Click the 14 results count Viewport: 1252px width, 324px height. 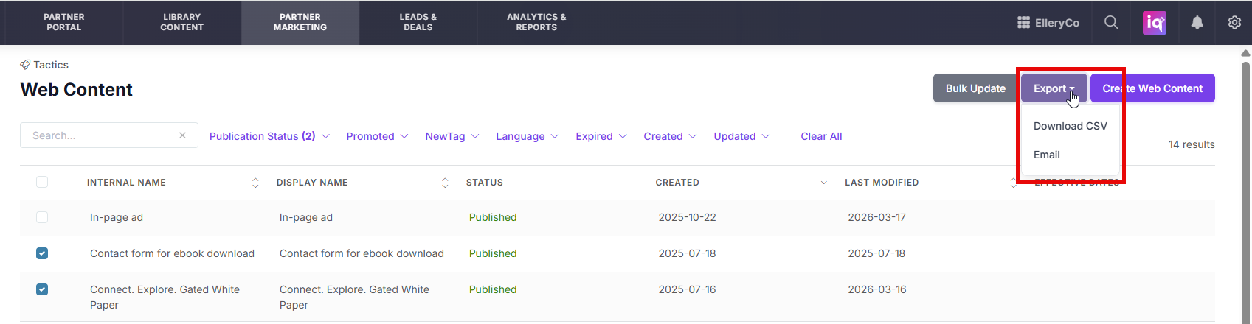pyautogui.click(x=1192, y=144)
